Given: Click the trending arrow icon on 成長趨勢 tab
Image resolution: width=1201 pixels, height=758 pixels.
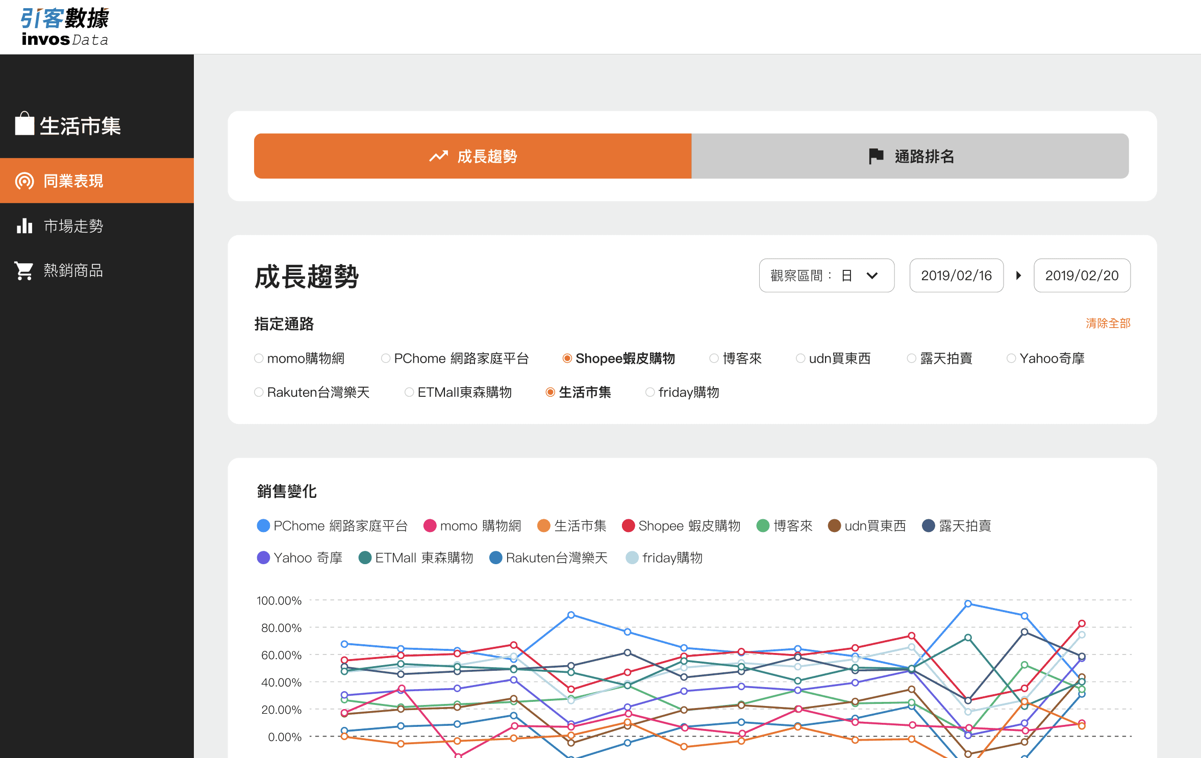Looking at the screenshot, I should point(438,157).
